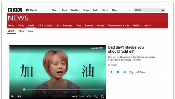175x99 pixels.
Task: Expand the top bar More dropdown
Action: [121, 10]
